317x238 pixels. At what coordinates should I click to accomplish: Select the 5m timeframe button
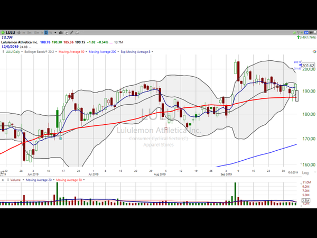coord(29,33)
